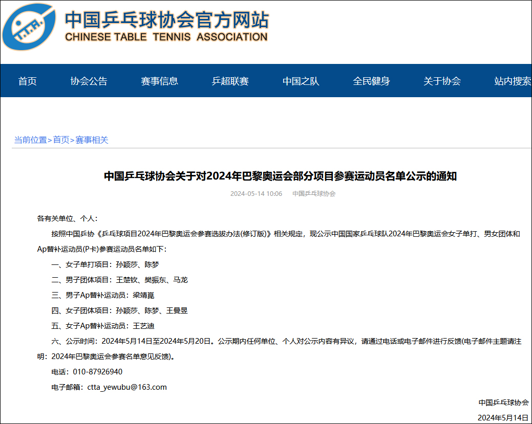Click the line 二、男子团体项目
Image resolution: width=532 pixels, height=424 pixels.
click(x=119, y=280)
